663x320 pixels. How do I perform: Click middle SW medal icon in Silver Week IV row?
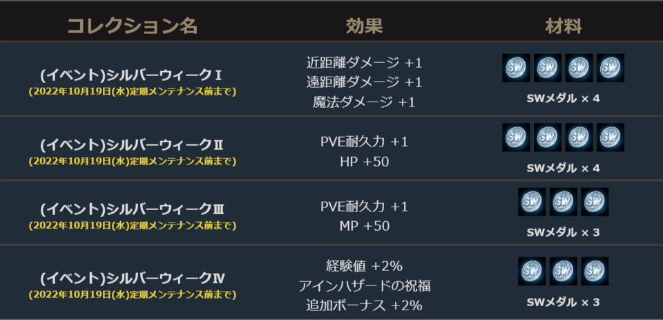tap(564, 272)
